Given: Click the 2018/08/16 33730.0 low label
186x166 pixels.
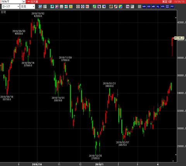Looking at the screenshot, I should click(7, 98).
